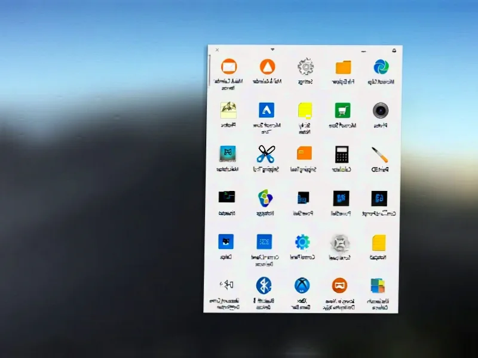Launch File Explorer
478x358 pixels.
tap(343, 67)
